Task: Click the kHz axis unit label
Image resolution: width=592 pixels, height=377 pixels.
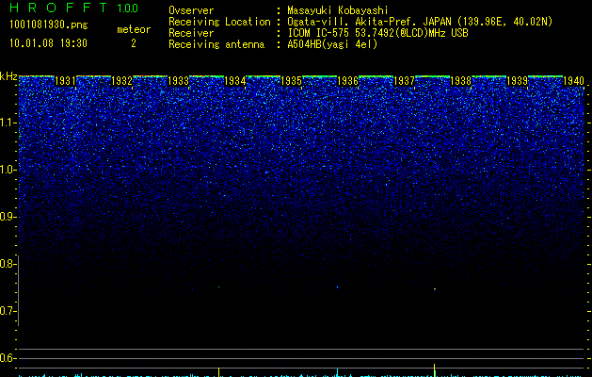Action: click(x=8, y=76)
